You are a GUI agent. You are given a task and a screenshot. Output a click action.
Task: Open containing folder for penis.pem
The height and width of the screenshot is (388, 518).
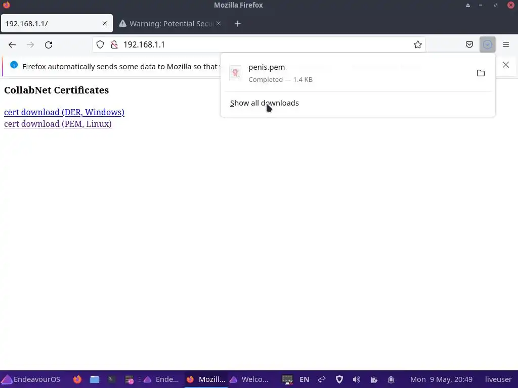pos(481,73)
